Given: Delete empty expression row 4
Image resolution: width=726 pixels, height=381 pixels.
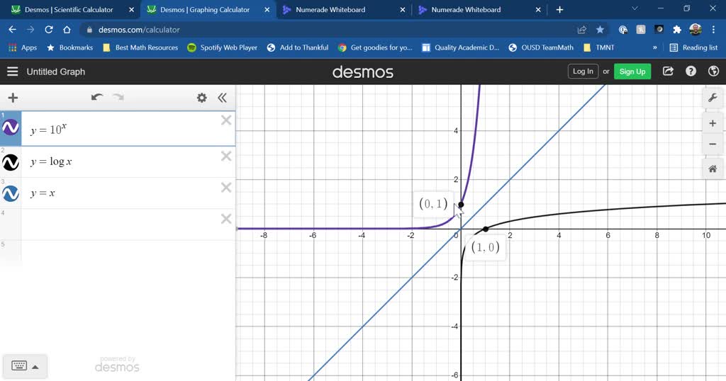Looking at the screenshot, I should tap(226, 219).
